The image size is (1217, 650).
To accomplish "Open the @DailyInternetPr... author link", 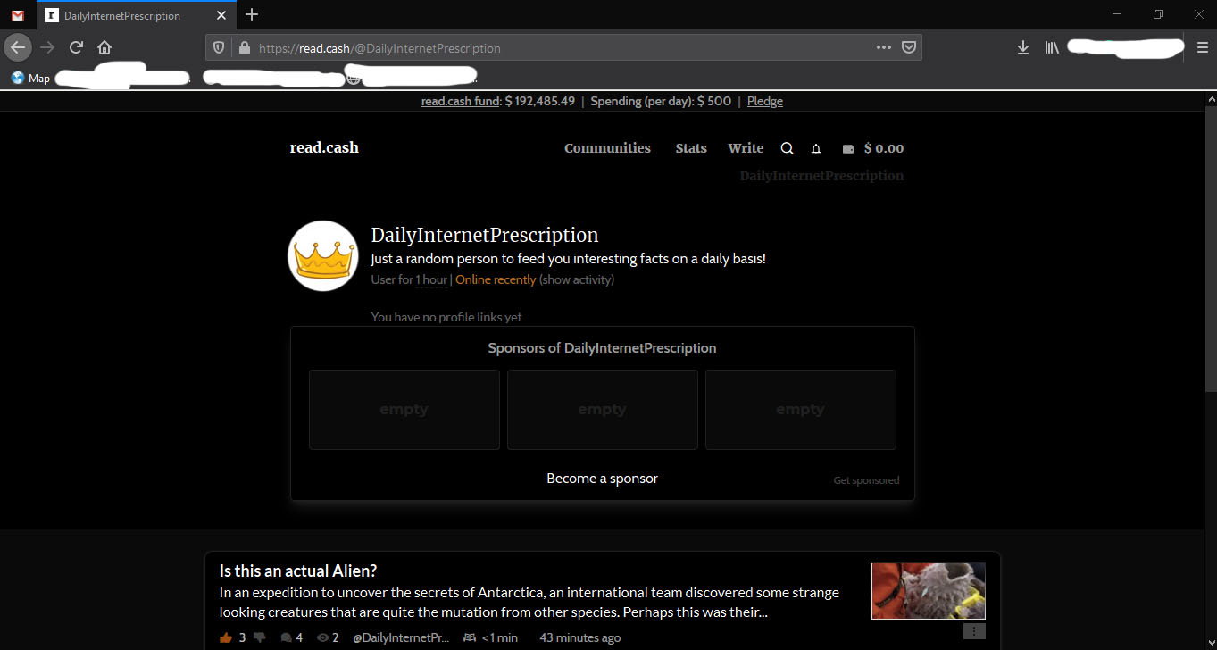I will tap(401, 637).
